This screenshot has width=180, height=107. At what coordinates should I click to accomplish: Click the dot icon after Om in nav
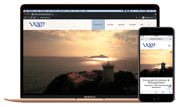click(x=149, y=25)
